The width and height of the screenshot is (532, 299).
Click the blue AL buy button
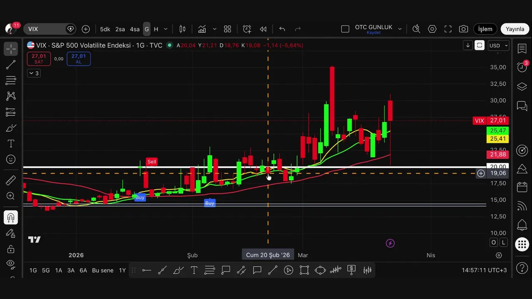(x=79, y=59)
